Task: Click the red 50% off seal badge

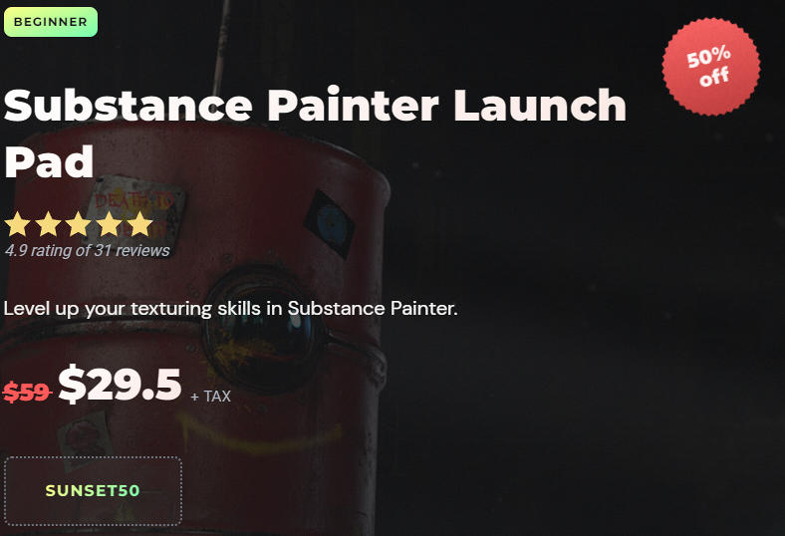Action: point(711,66)
